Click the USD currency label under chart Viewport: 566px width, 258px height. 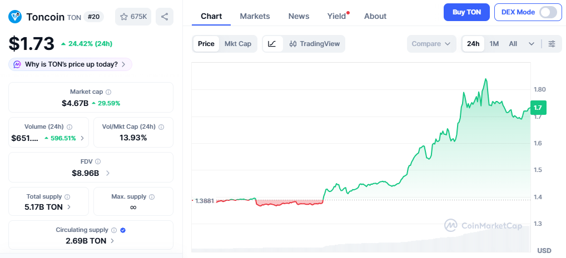[x=544, y=250]
